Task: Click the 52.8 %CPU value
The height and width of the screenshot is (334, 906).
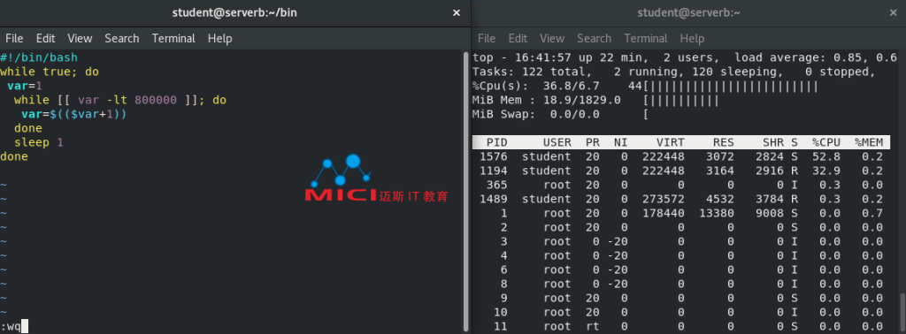Action: pos(826,156)
